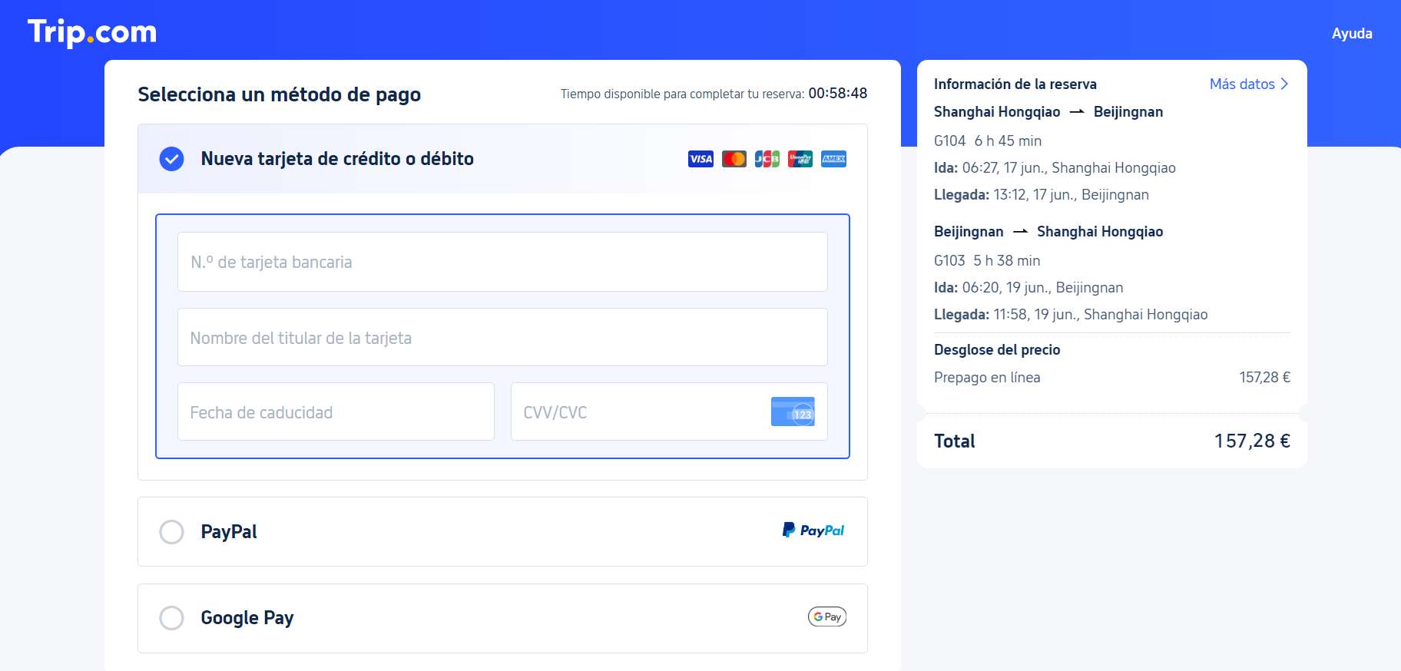Click the CVV help card icon
The height and width of the screenshot is (671, 1401).
(x=793, y=412)
